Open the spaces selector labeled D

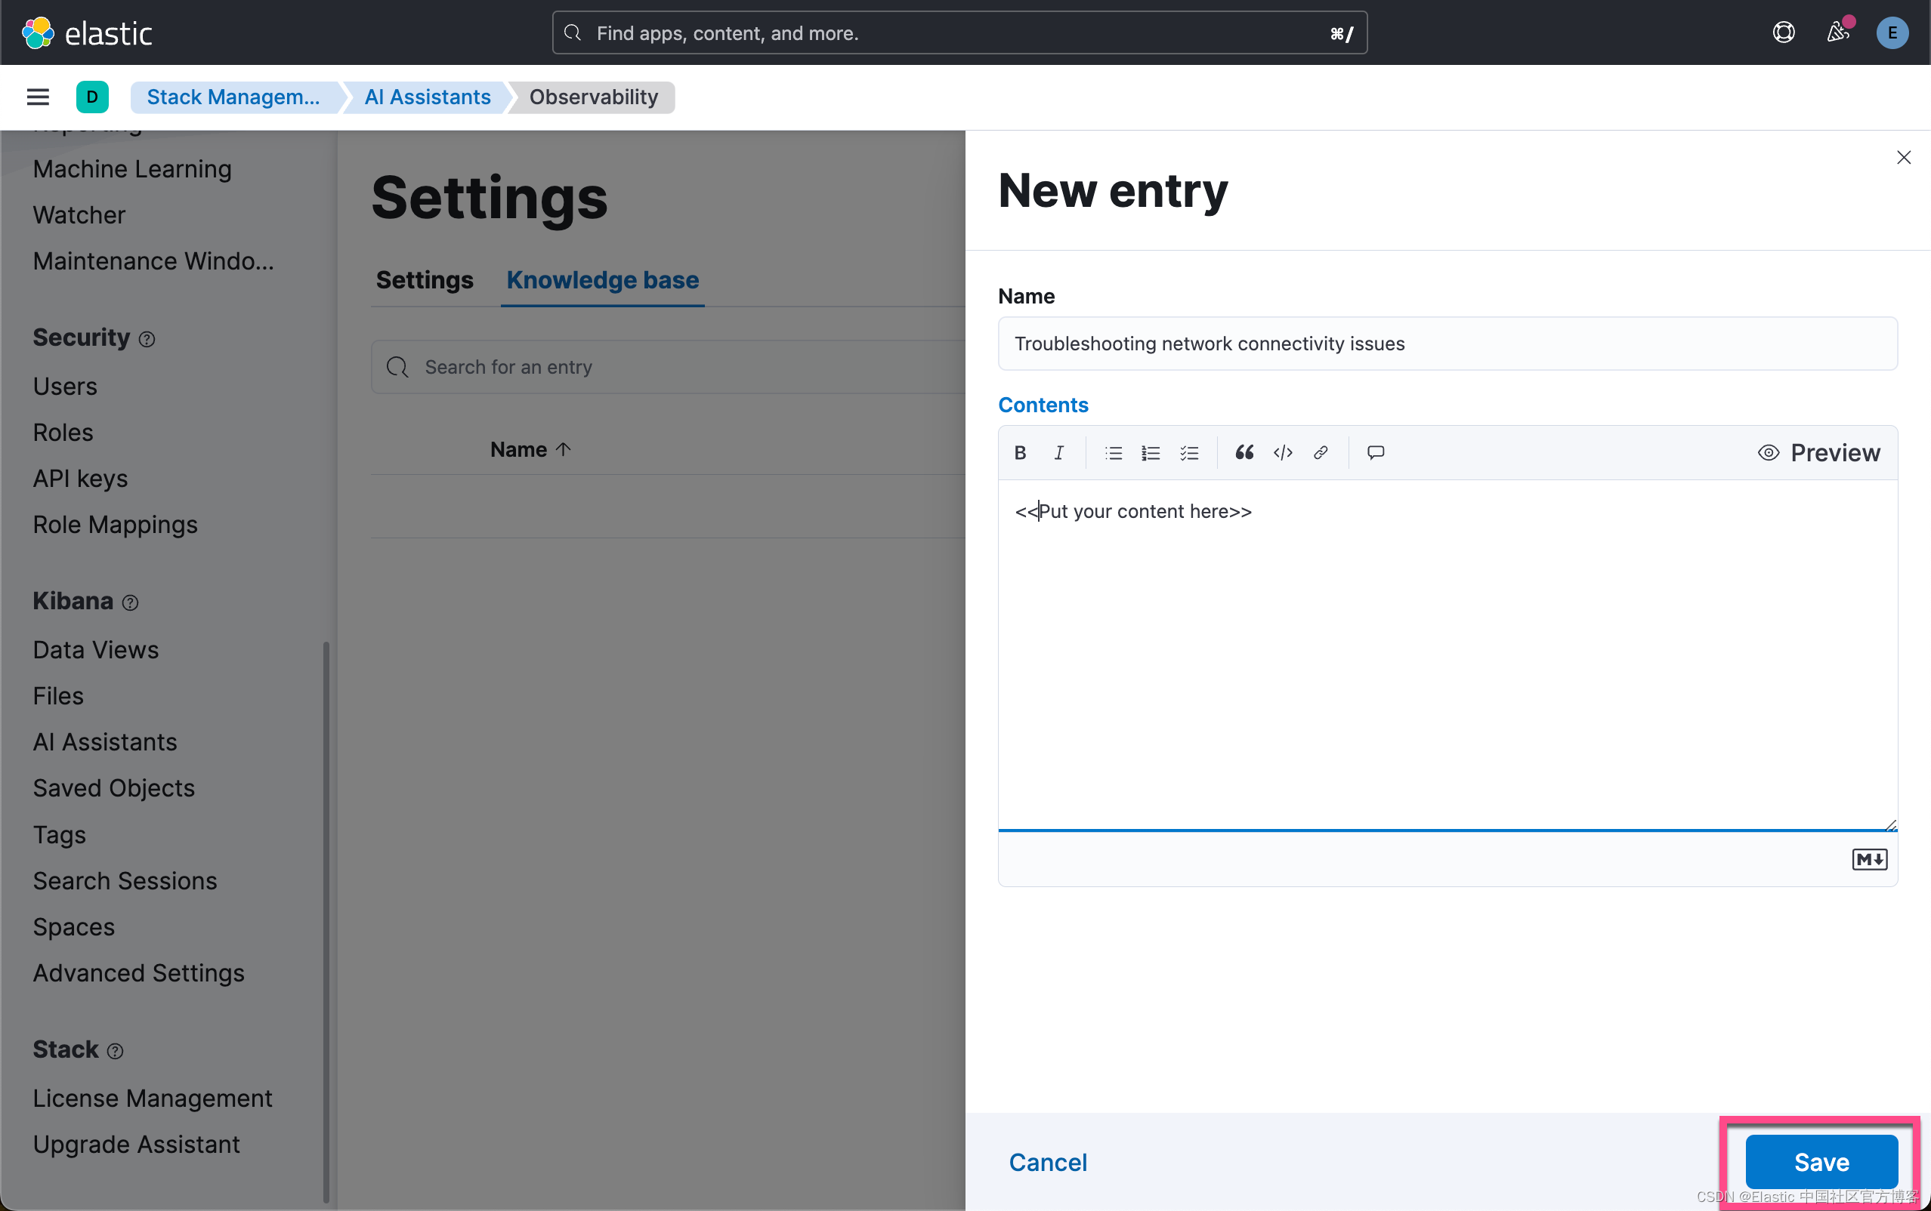click(x=92, y=97)
